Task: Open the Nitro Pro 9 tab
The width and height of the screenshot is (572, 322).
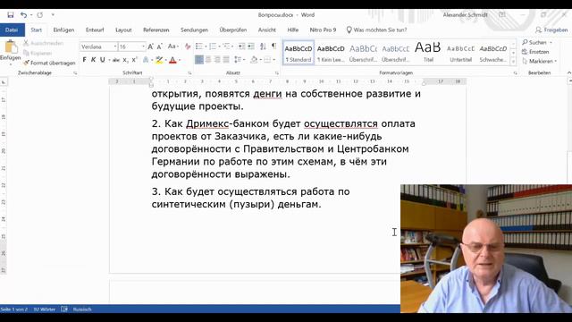Action: 323,30
